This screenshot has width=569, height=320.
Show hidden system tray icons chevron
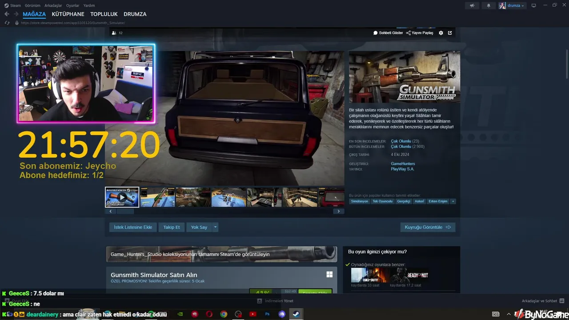click(x=509, y=314)
